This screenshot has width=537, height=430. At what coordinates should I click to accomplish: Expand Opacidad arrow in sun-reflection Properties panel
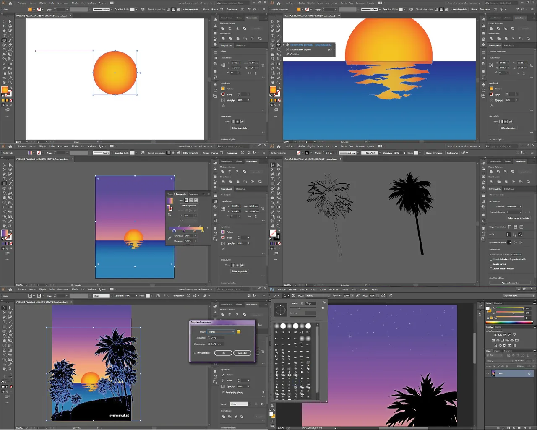click(x=517, y=100)
